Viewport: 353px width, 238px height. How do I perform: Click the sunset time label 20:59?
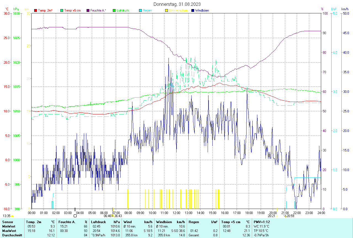point(290,216)
